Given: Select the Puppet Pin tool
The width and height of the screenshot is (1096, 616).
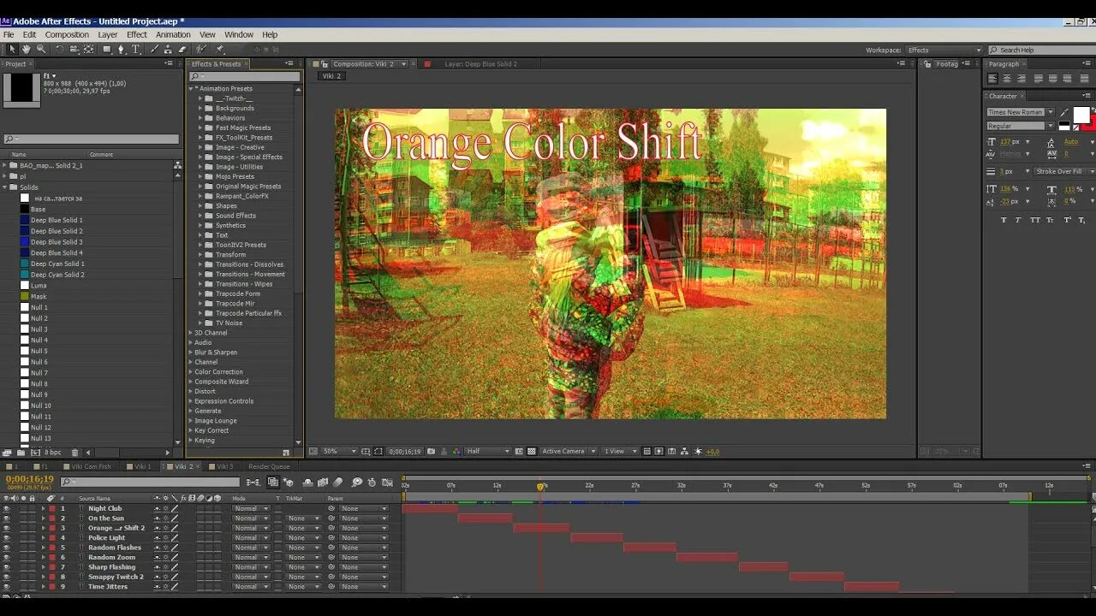Looking at the screenshot, I should 219,50.
